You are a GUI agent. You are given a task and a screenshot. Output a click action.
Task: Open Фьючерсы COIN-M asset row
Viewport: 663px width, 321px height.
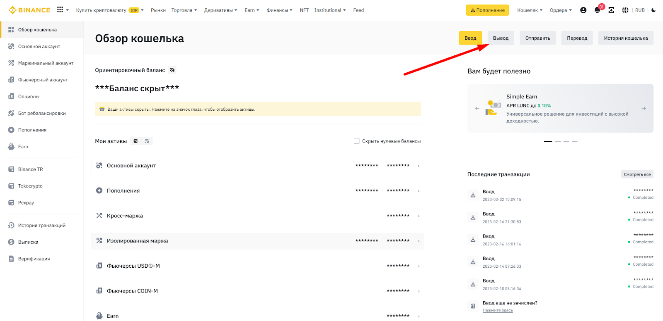pos(257,291)
